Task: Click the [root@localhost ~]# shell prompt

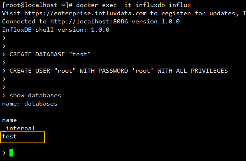Action: click(x=37, y=5)
